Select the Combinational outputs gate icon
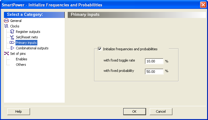 pyautogui.click(x=12, y=48)
